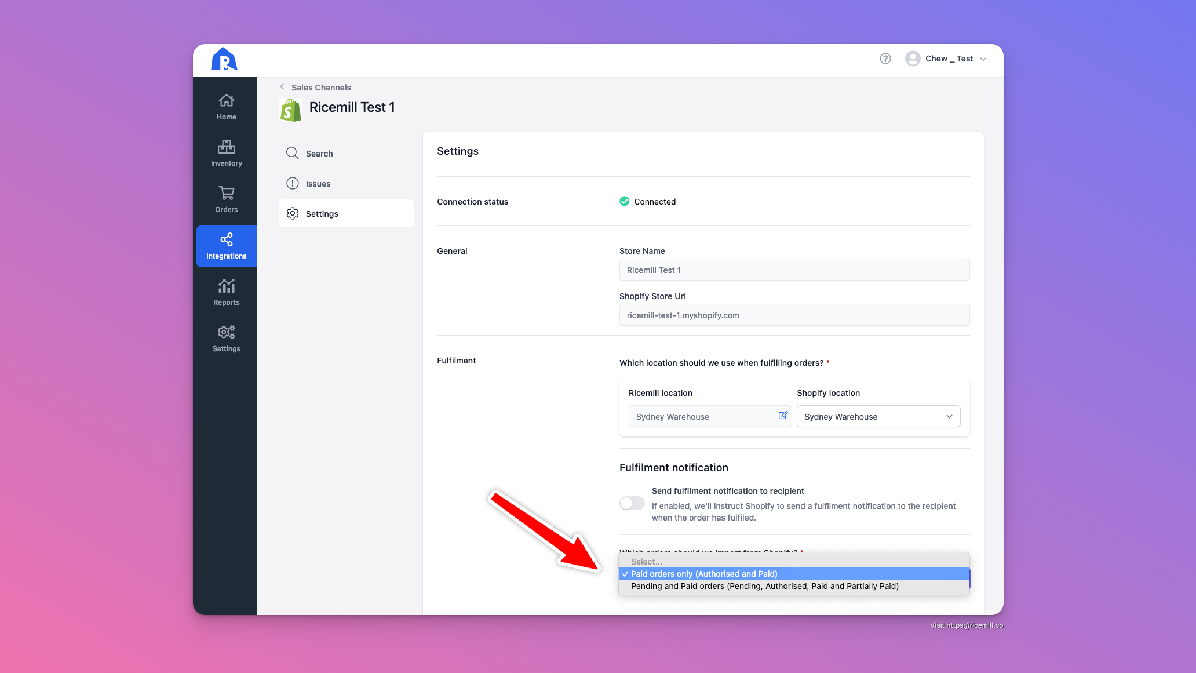Pick the Select... placeholder option
The width and height of the screenshot is (1196, 673).
(x=646, y=562)
